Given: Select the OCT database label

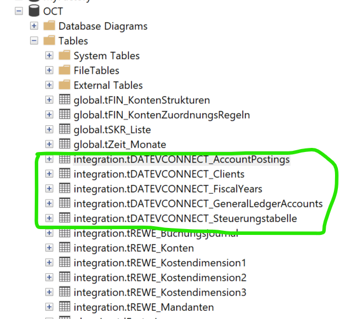Looking at the screenshot, I should [53, 11].
